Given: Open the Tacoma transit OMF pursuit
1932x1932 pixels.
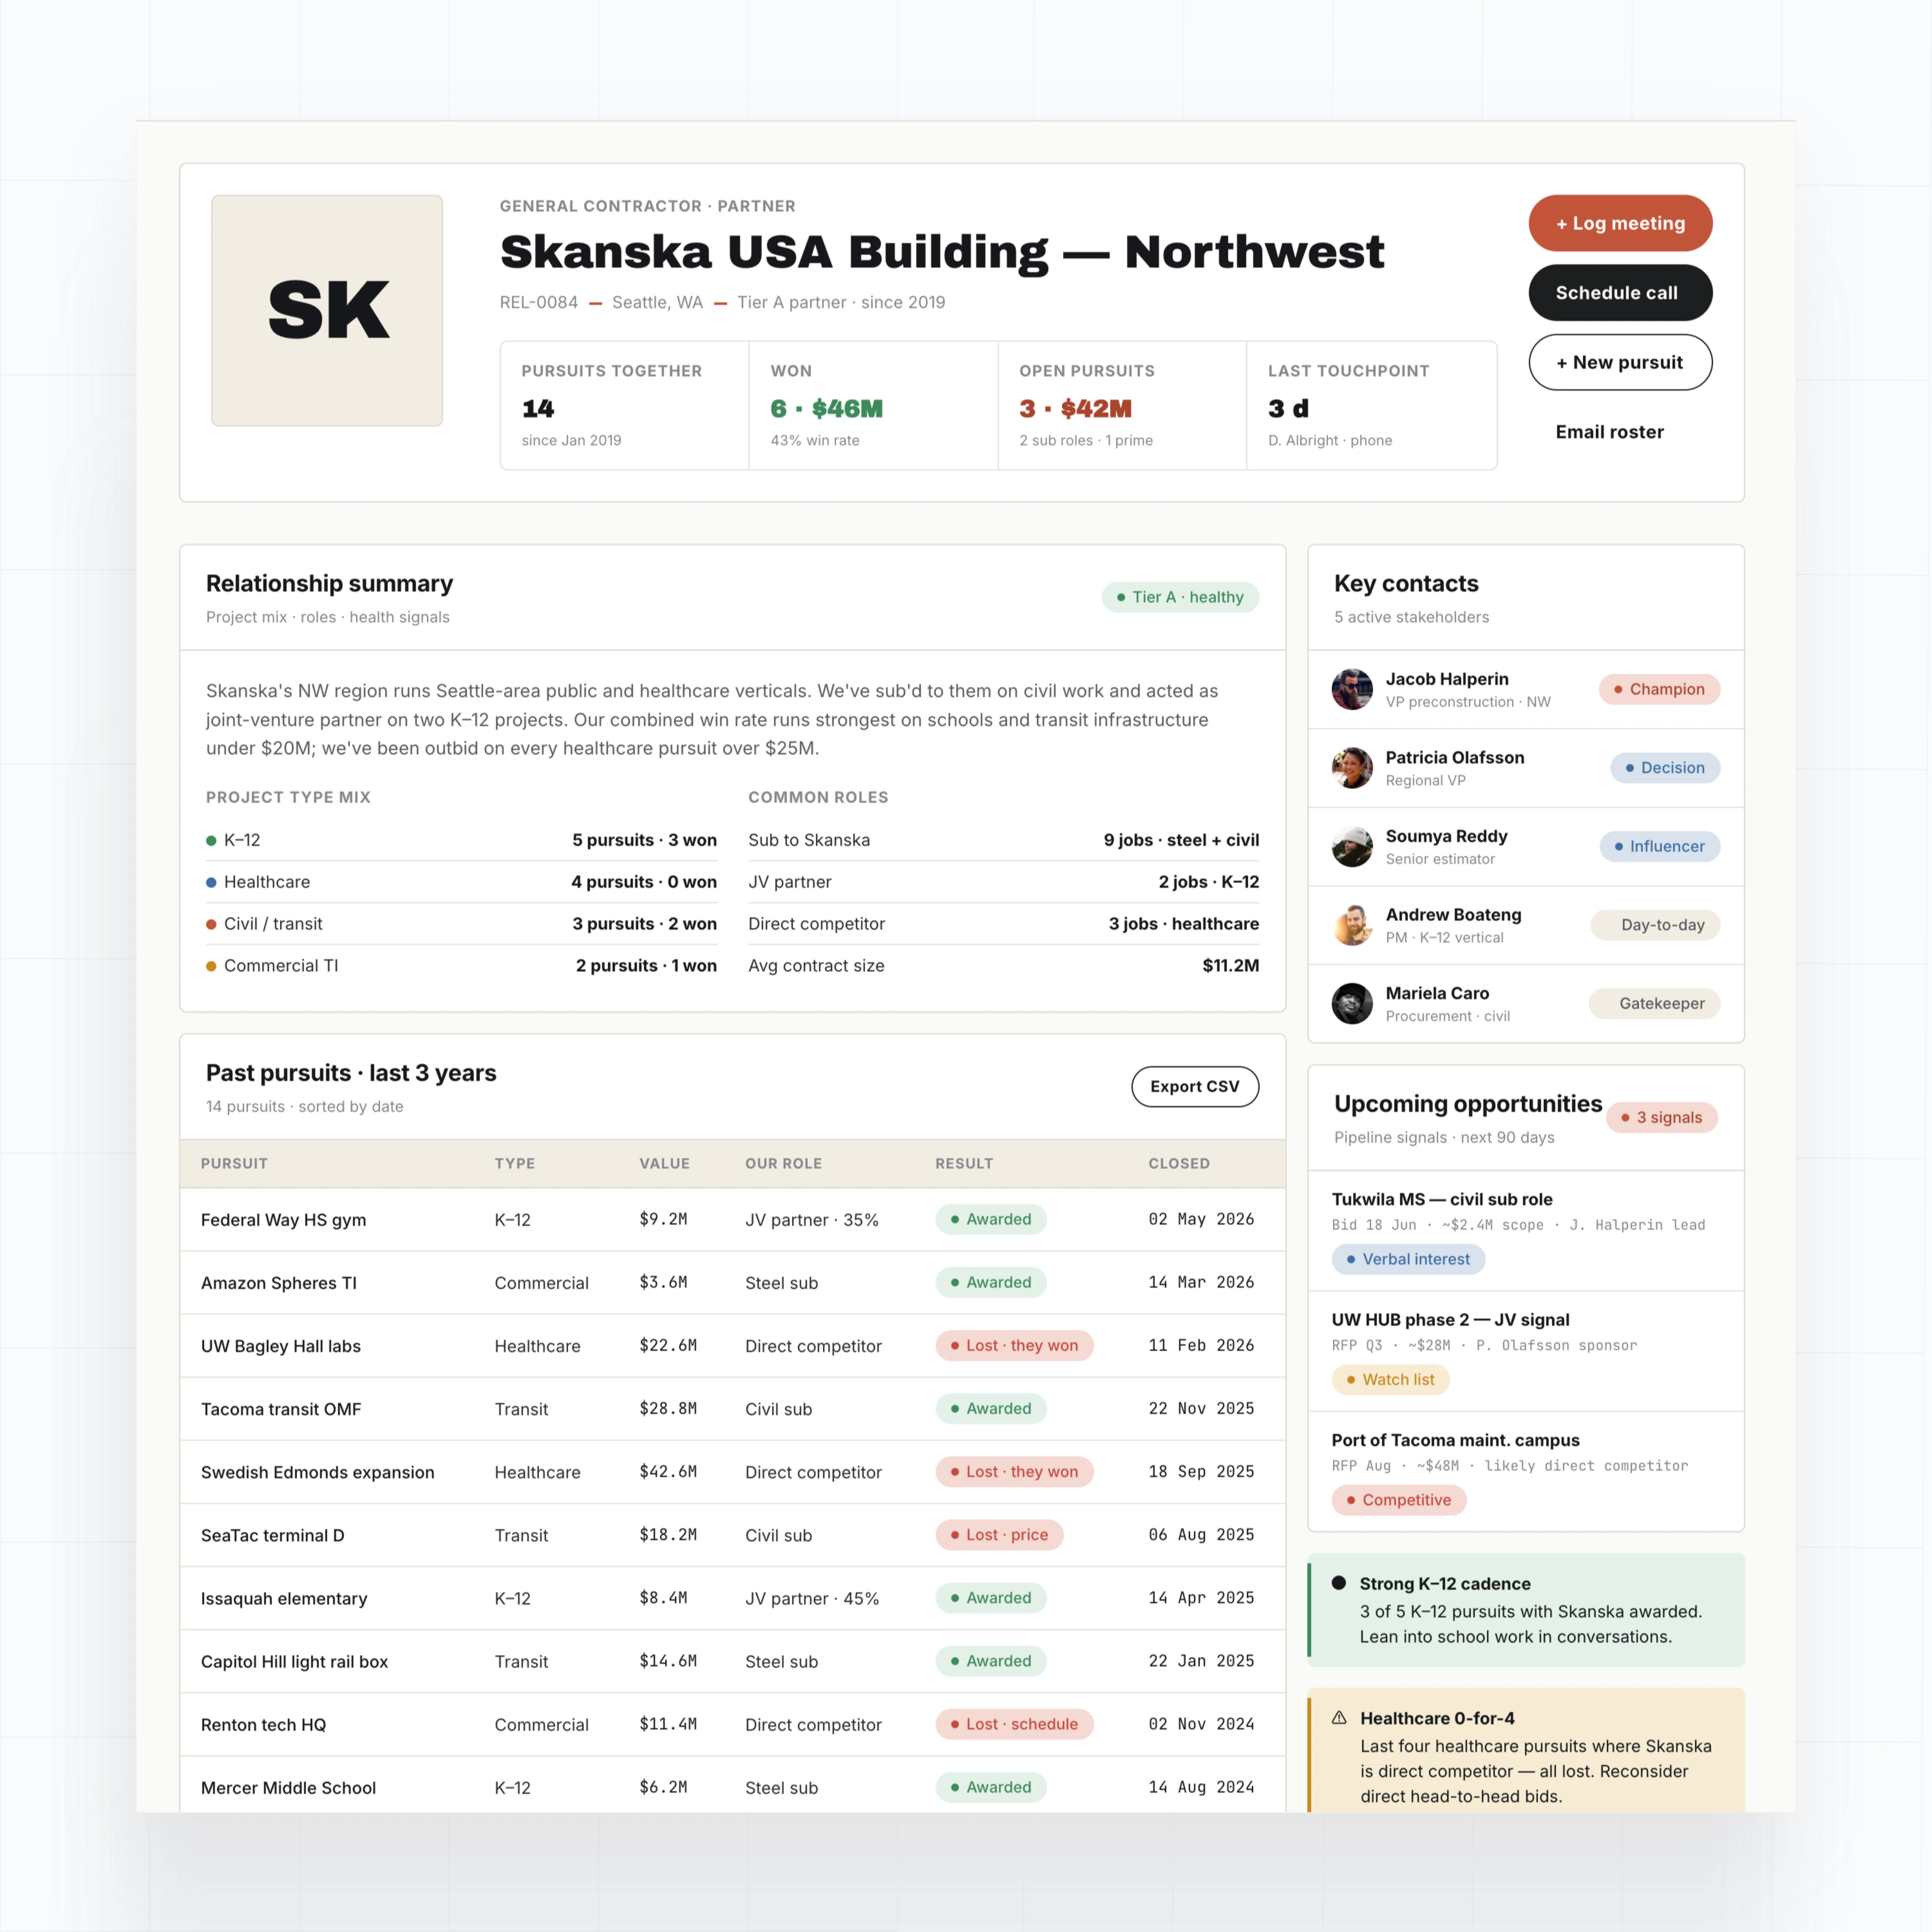Looking at the screenshot, I should 733,1409.
